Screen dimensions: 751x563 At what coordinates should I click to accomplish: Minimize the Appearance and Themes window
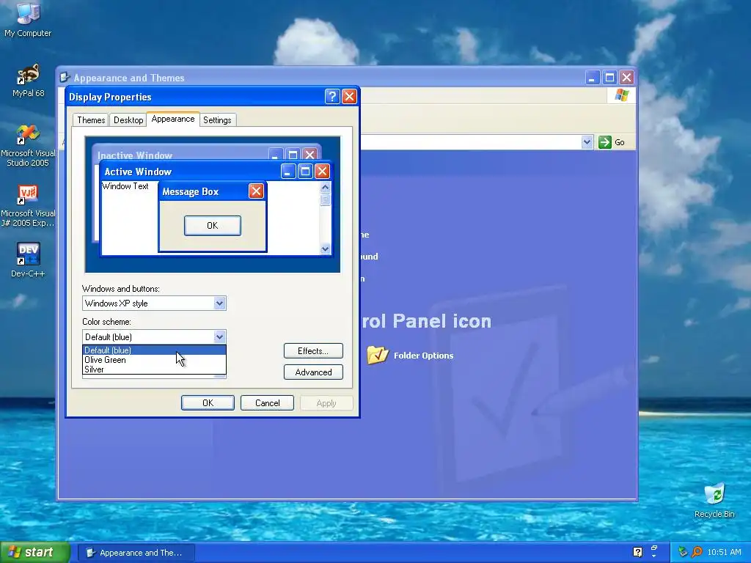592,78
